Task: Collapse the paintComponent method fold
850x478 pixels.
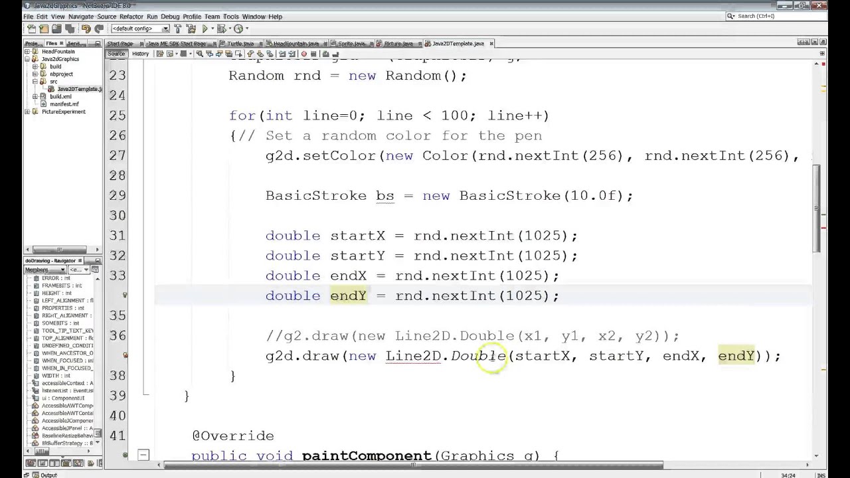Action: click(143, 455)
